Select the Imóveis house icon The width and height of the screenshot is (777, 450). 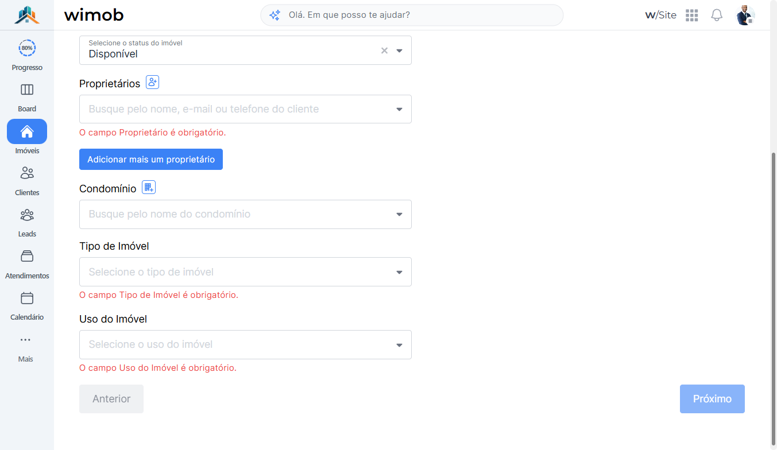click(x=27, y=131)
